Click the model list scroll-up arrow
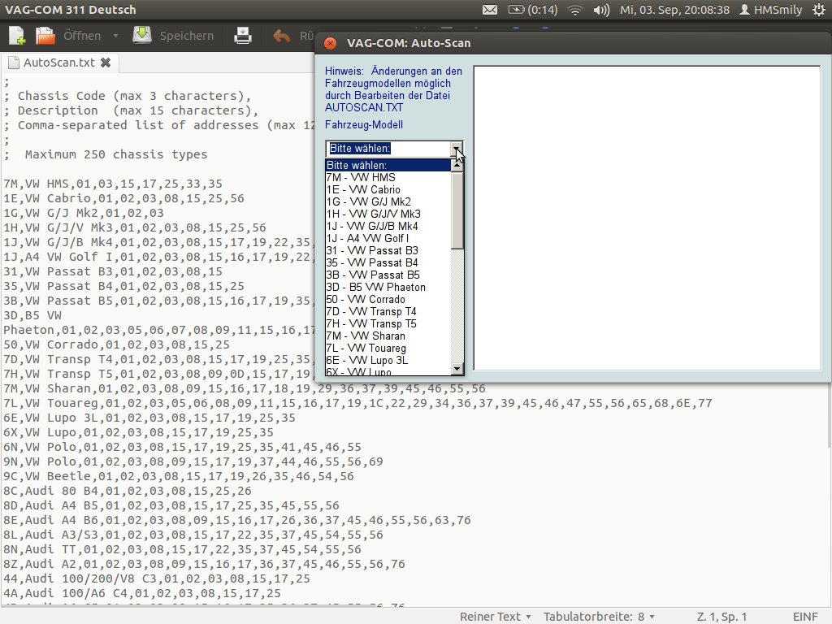Screen dimensions: 832x624 click(457, 166)
